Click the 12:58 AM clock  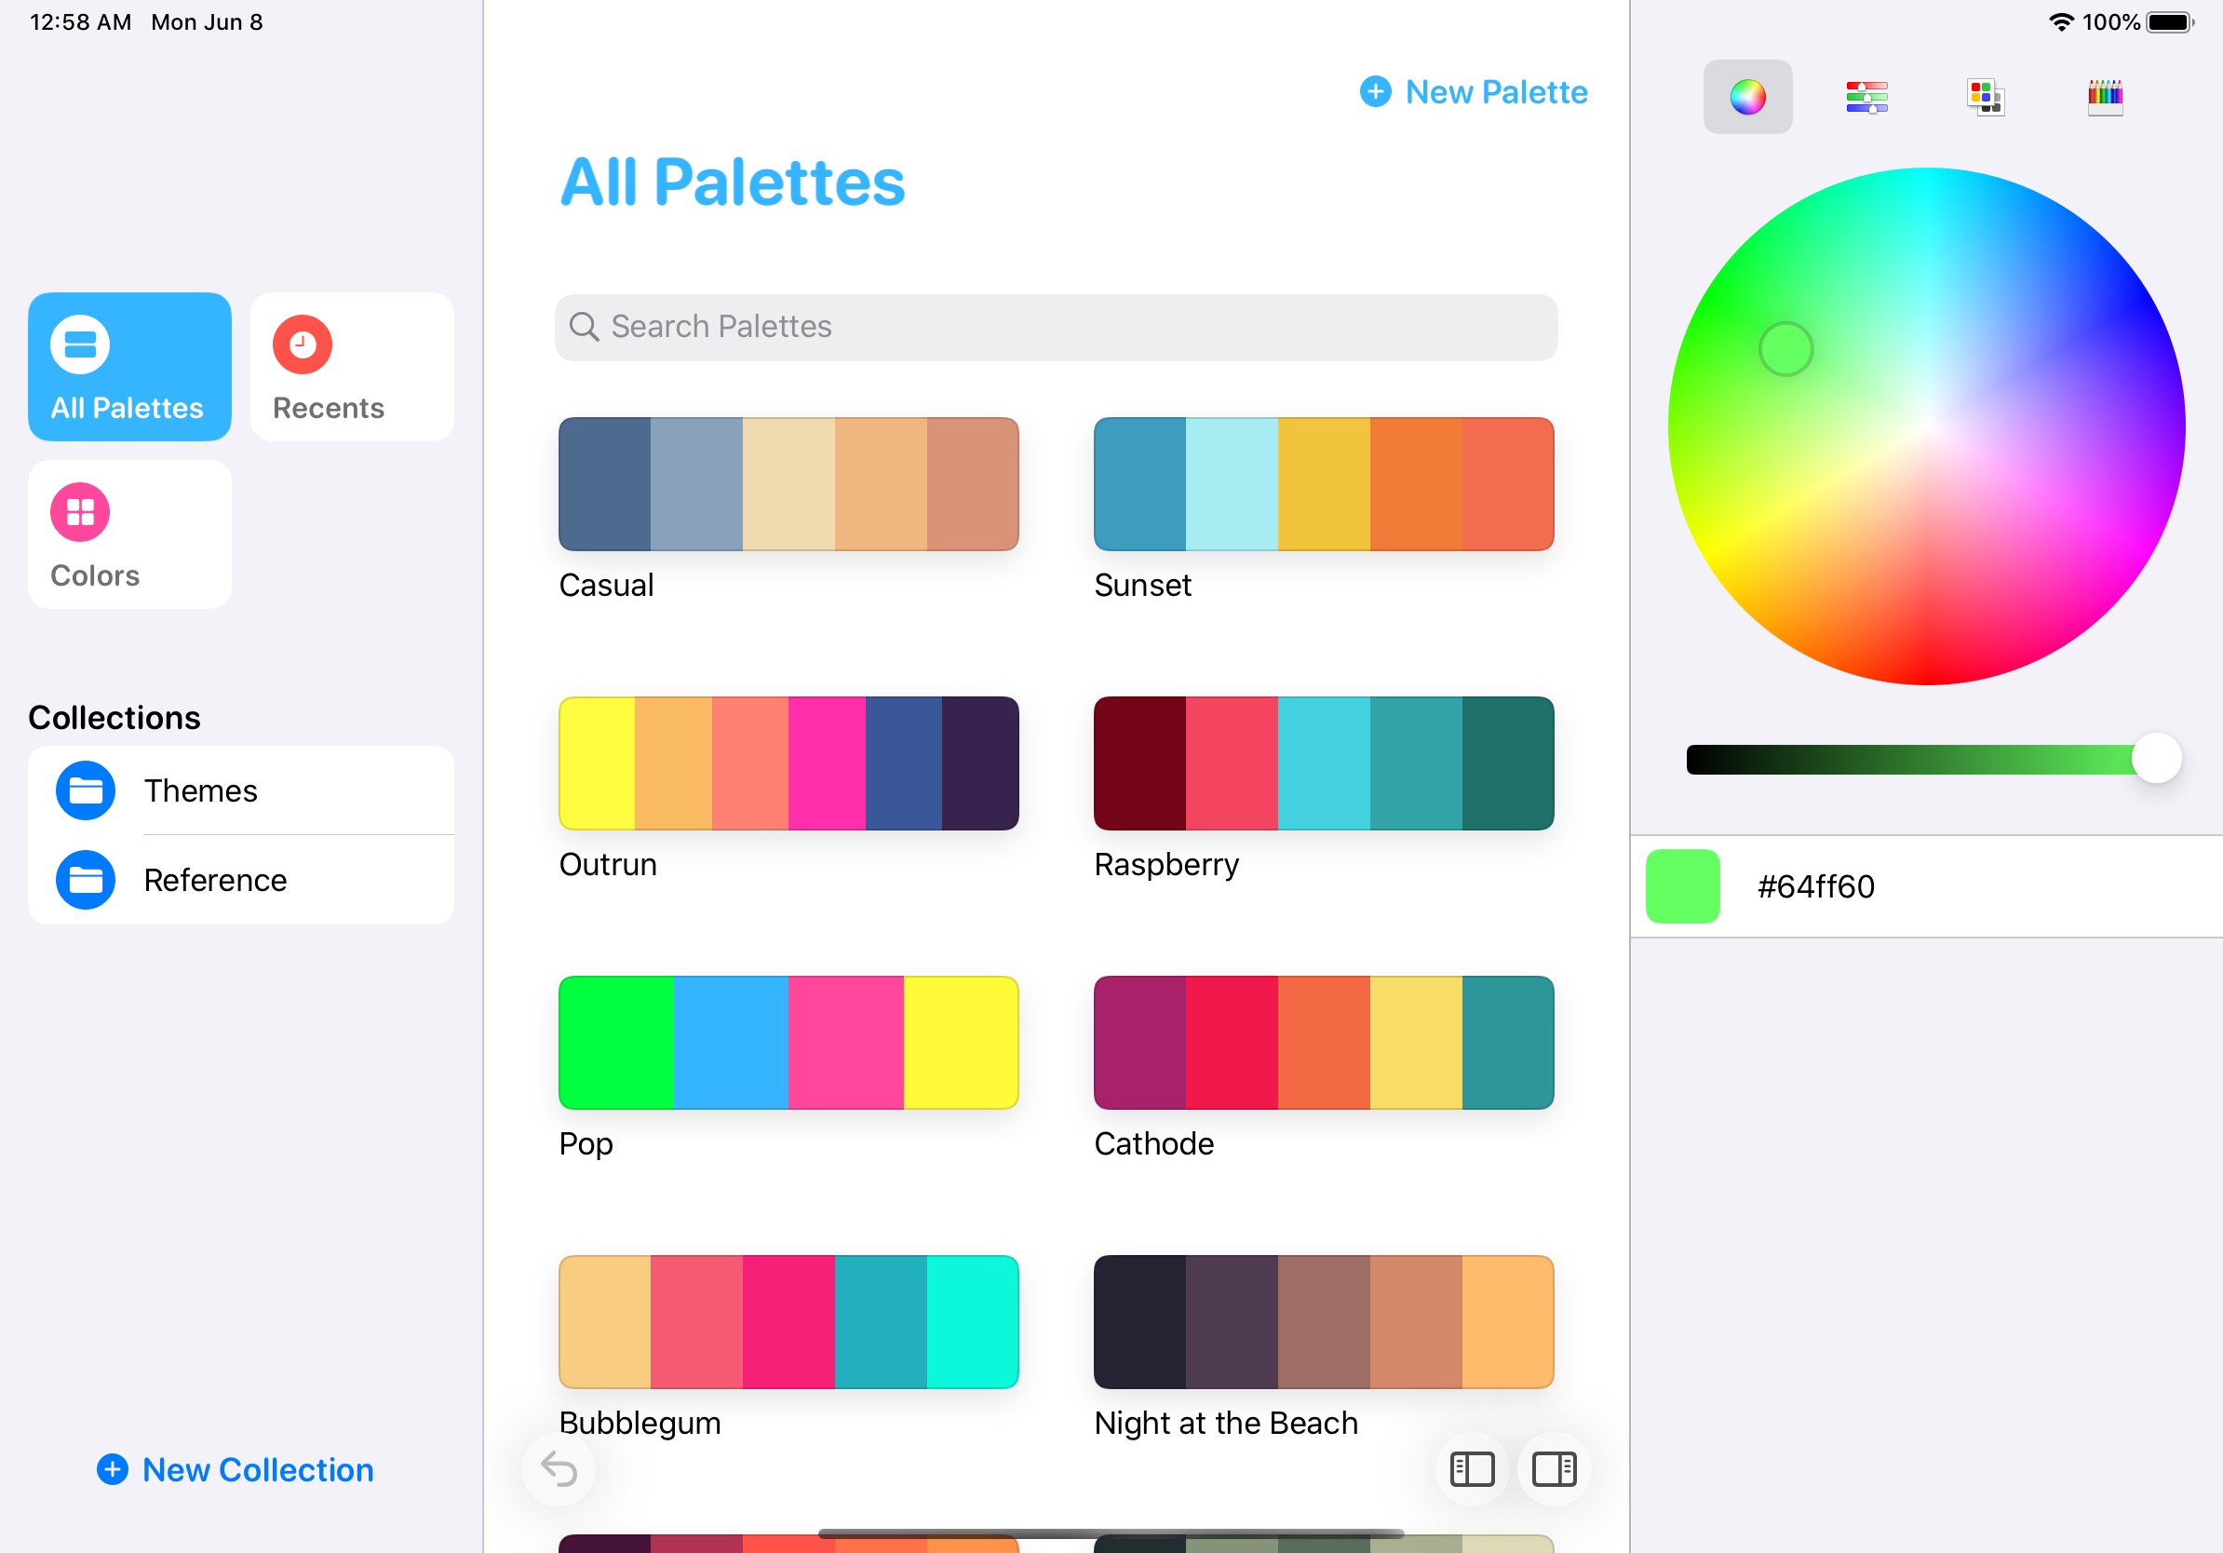80,21
